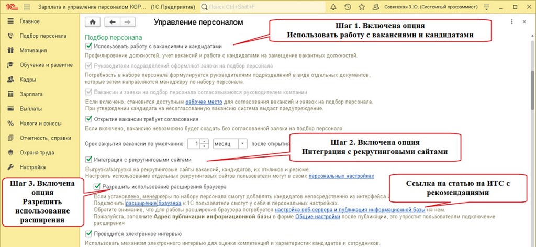
Task: Click the Охрана труда helmet icon
Action: click(x=10, y=153)
